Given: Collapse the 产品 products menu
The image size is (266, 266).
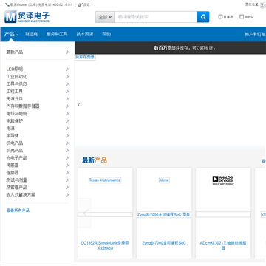Looking at the screenshot, I should pyautogui.click(x=11, y=34).
